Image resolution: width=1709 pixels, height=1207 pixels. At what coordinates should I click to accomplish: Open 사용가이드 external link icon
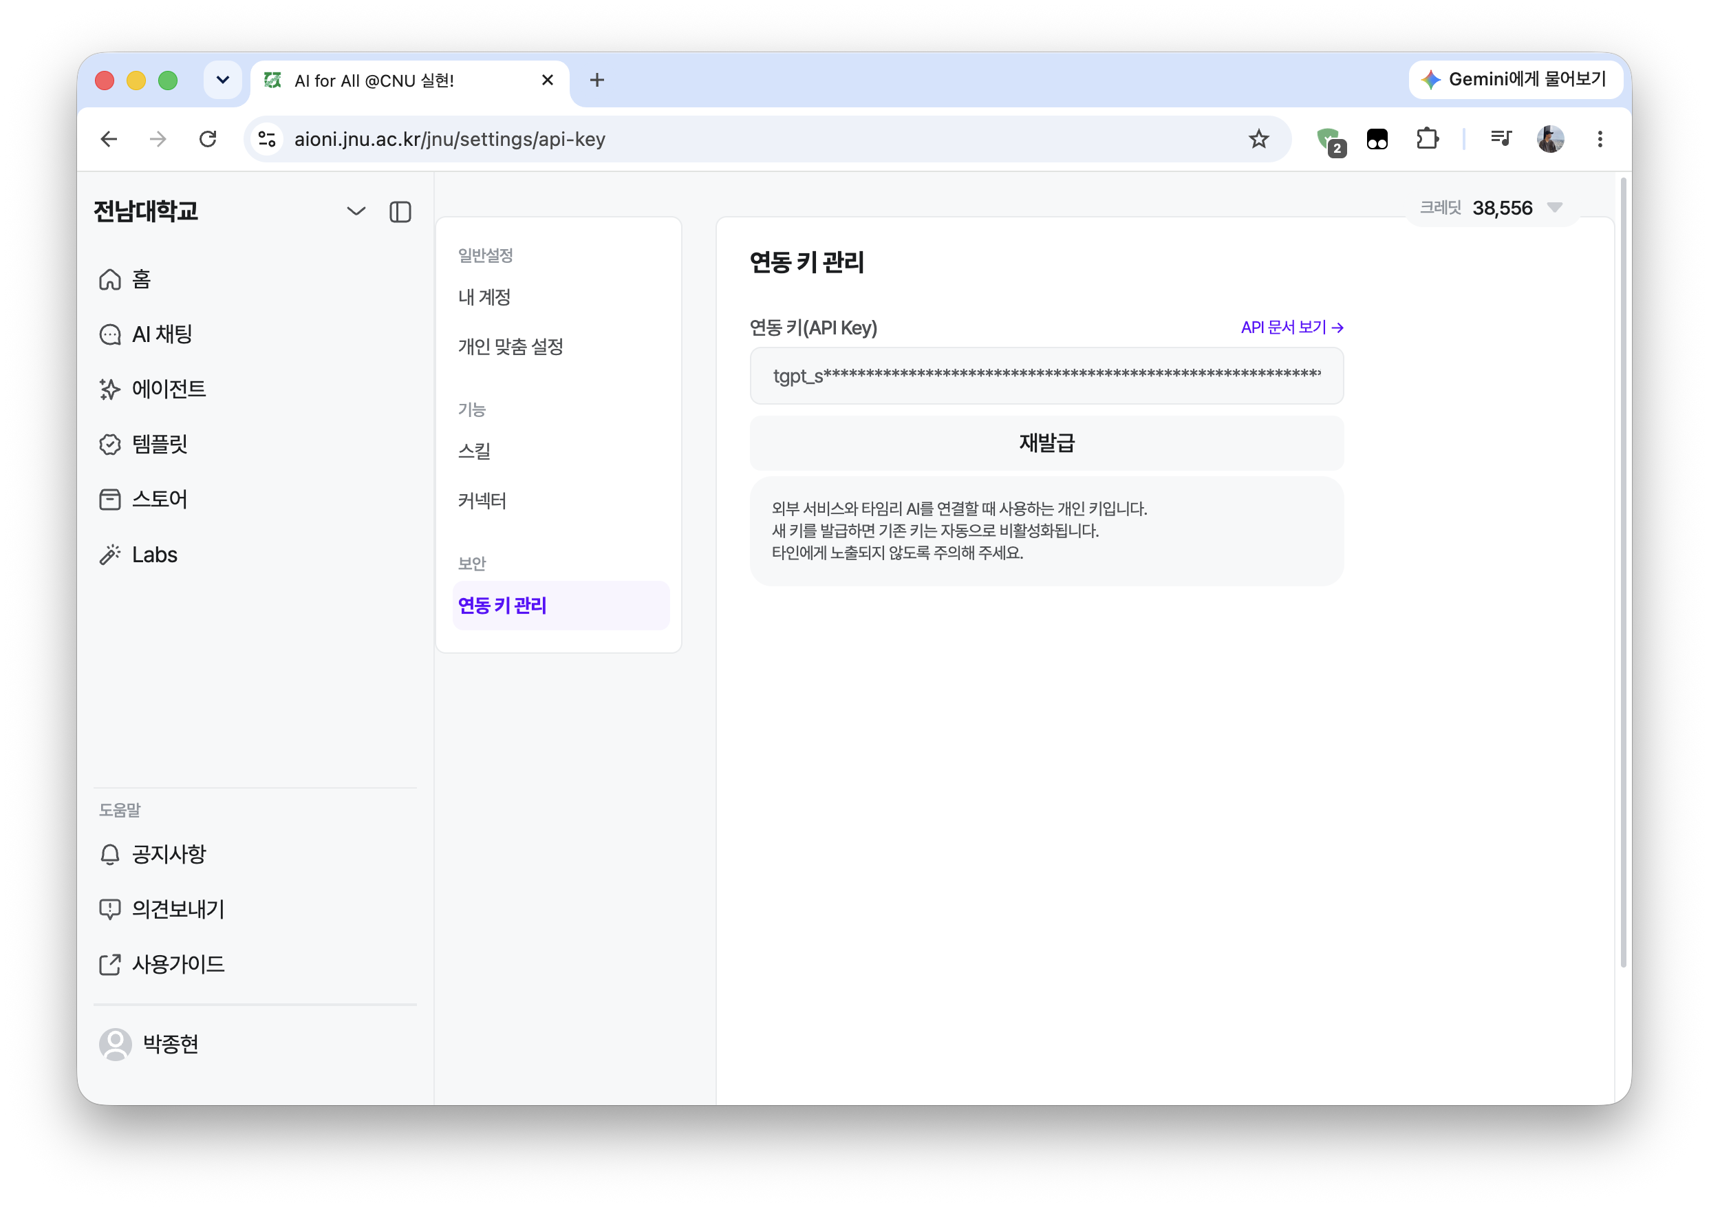coord(110,964)
